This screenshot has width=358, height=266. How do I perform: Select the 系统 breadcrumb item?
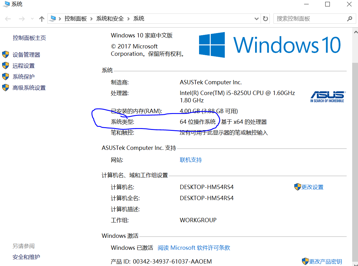coord(139,18)
